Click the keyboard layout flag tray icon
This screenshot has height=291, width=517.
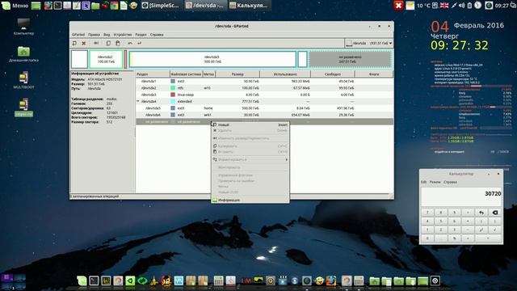tap(444, 6)
